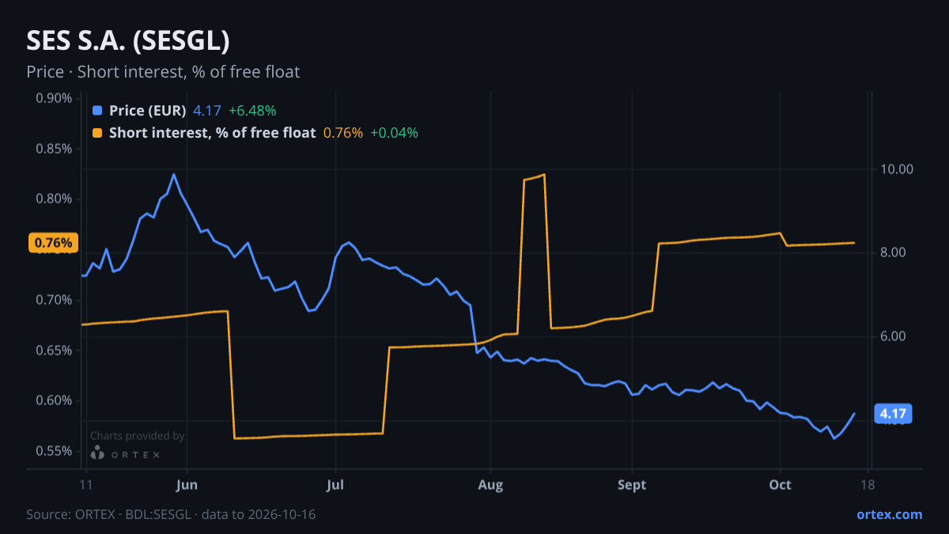The width and height of the screenshot is (949, 534).
Task: Click the 0.70% left axis label
Action: (x=54, y=300)
